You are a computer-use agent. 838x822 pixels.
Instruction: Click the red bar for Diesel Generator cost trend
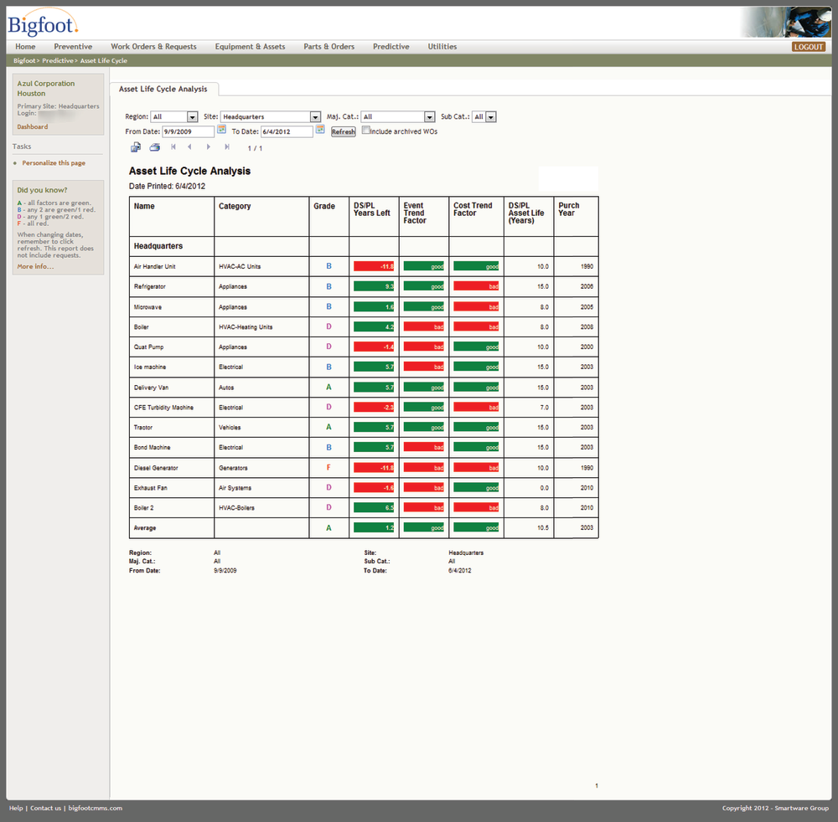[475, 467]
